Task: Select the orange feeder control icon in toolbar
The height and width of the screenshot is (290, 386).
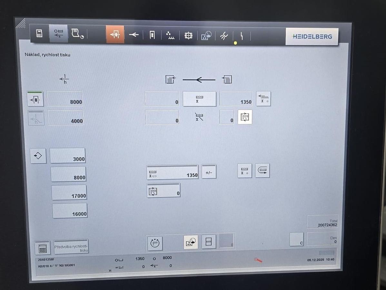Action: (x=115, y=34)
